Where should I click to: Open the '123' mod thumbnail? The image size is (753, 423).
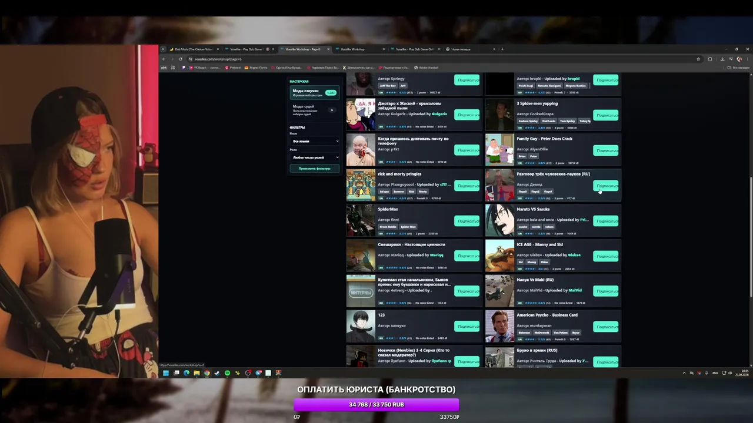361,327
